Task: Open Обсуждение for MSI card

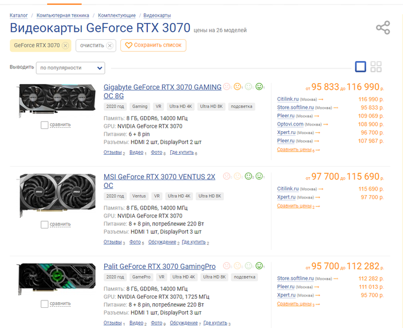Action: pyautogui.click(x=162, y=242)
